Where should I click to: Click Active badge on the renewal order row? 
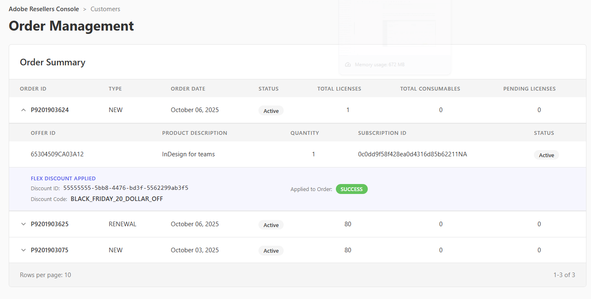pyautogui.click(x=271, y=225)
